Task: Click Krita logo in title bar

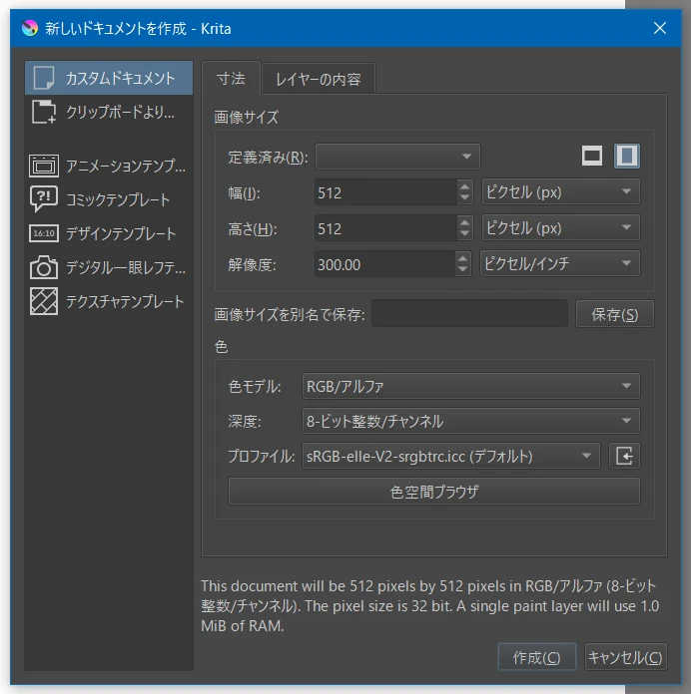Action: (30, 28)
